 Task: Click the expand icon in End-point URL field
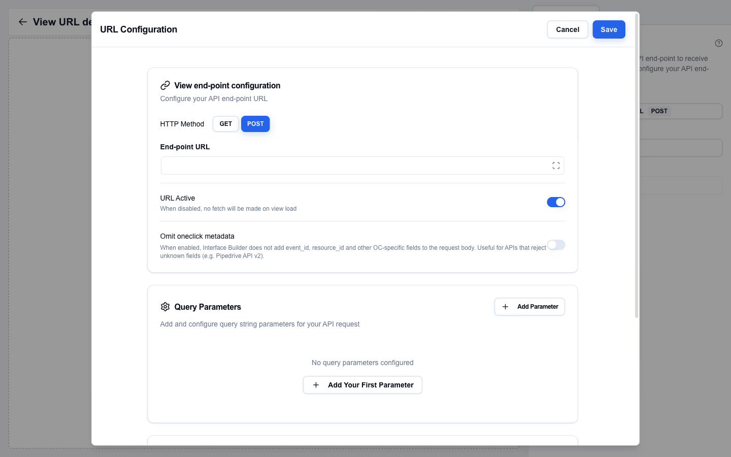pos(556,166)
